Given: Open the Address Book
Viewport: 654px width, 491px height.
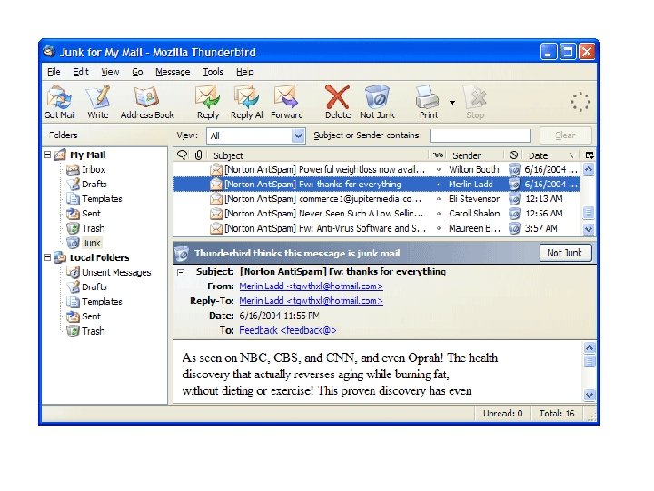Looking at the screenshot, I should tap(147, 102).
